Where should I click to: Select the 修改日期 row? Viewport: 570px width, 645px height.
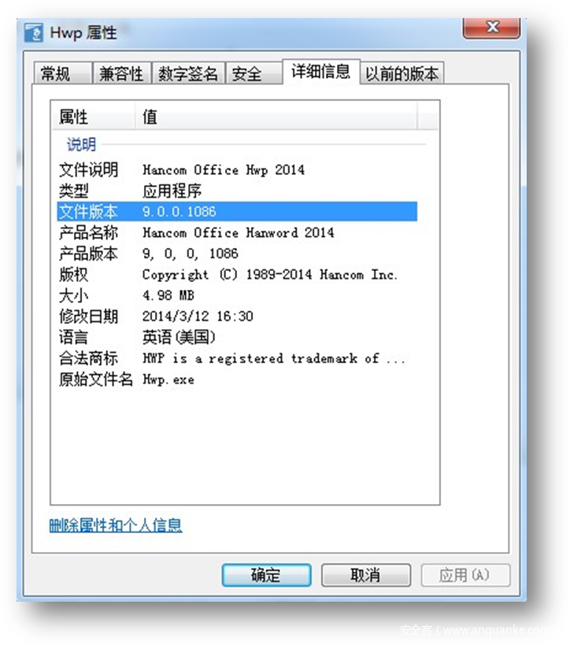(237, 317)
